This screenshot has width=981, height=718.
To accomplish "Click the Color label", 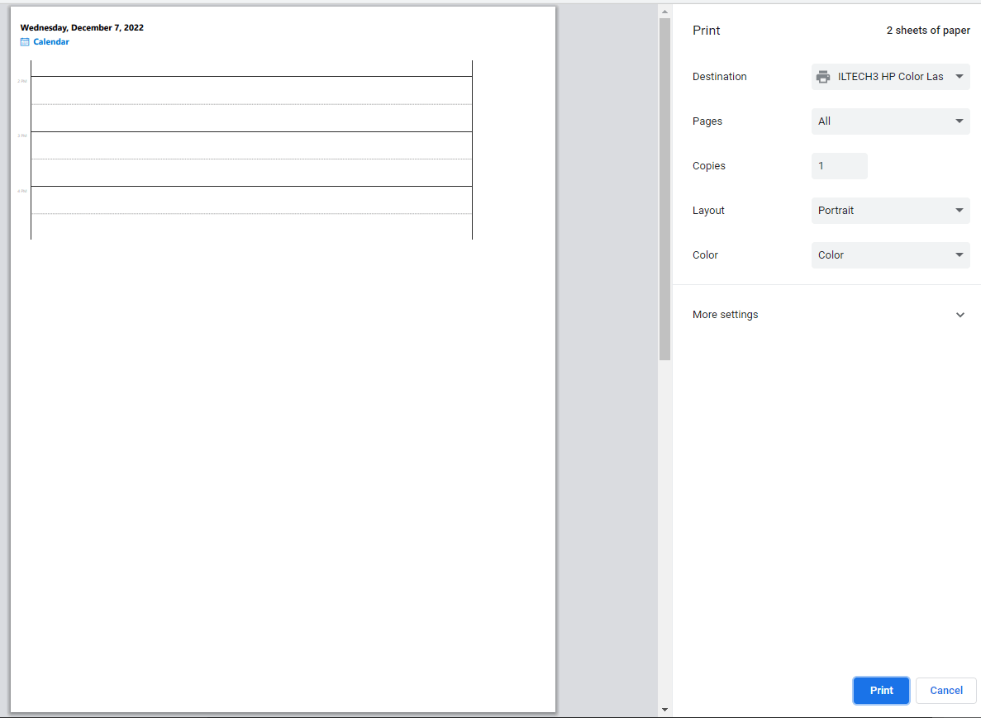I will (x=705, y=255).
